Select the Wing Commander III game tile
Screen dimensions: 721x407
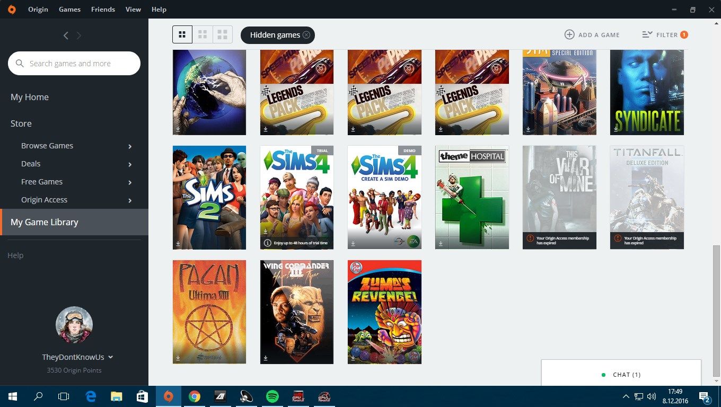coord(297,312)
